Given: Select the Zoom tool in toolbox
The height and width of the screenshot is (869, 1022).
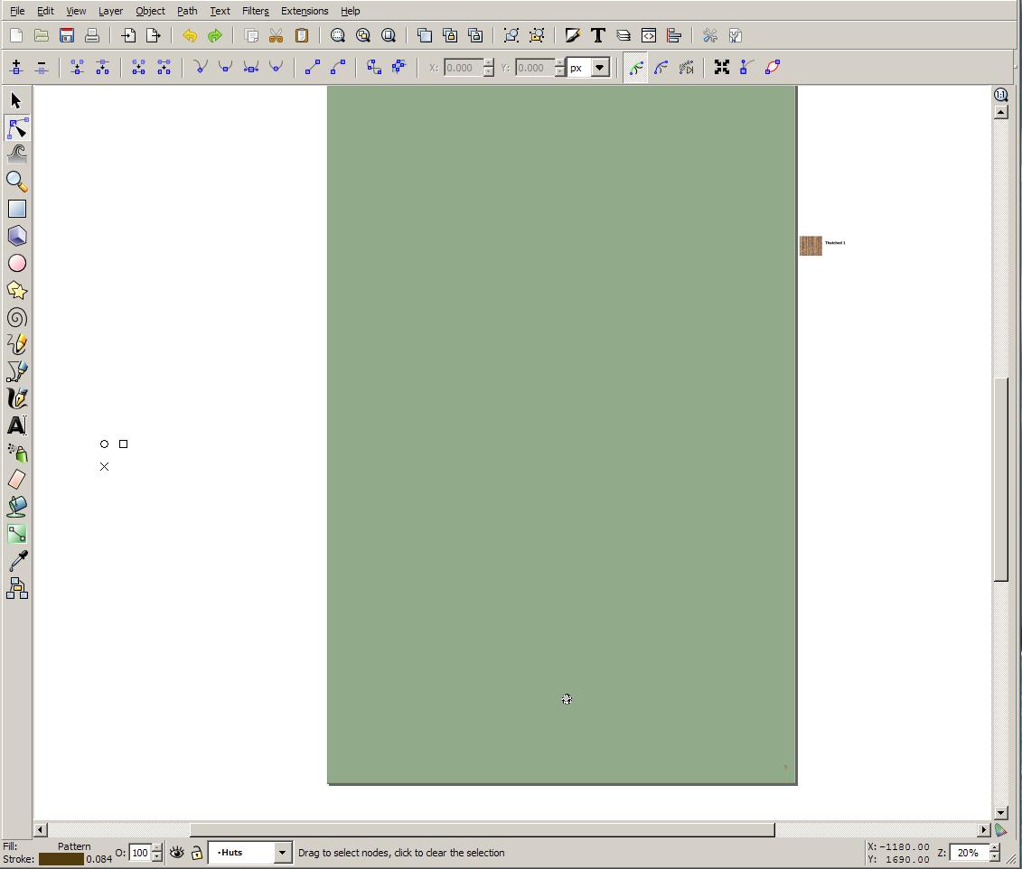Looking at the screenshot, I should 16,182.
